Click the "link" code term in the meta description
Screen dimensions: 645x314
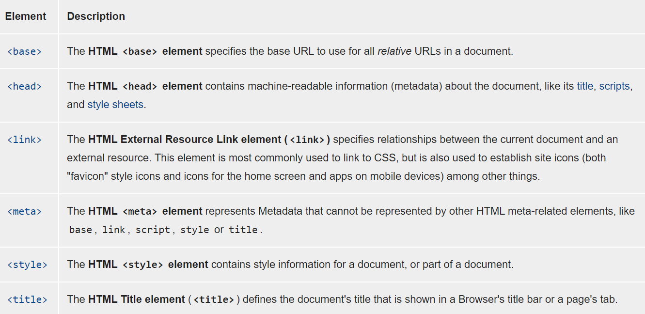(113, 230)
